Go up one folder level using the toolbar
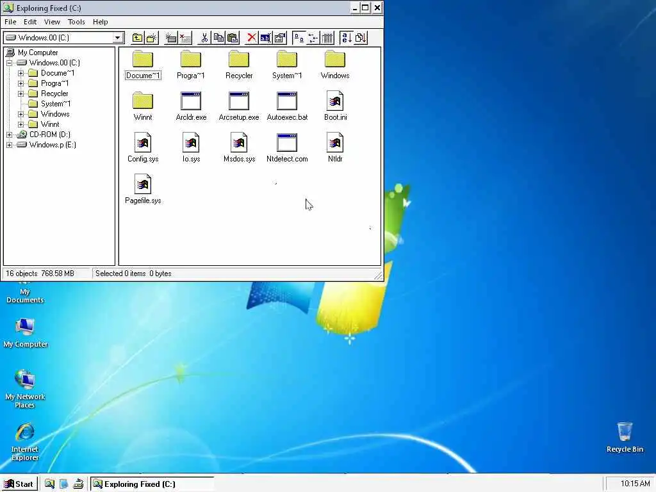This screenshot has height=492, width=656. (137, 38)
